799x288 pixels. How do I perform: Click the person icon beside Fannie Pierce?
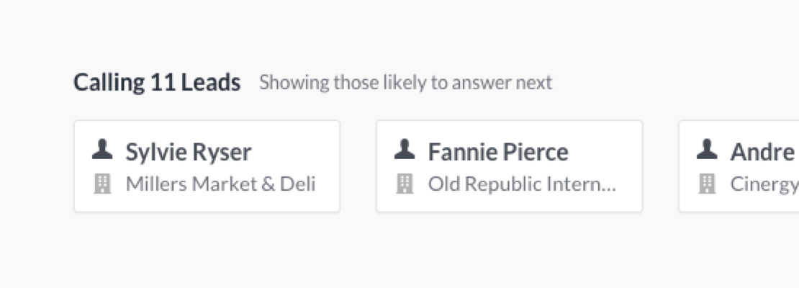[x=405, y=149]
